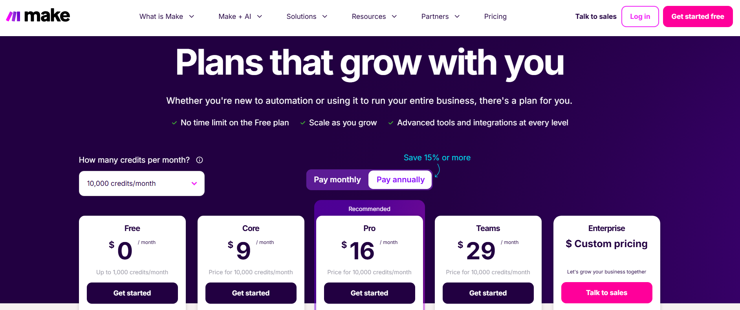Get started with the Pro plan

click(370, 293)
